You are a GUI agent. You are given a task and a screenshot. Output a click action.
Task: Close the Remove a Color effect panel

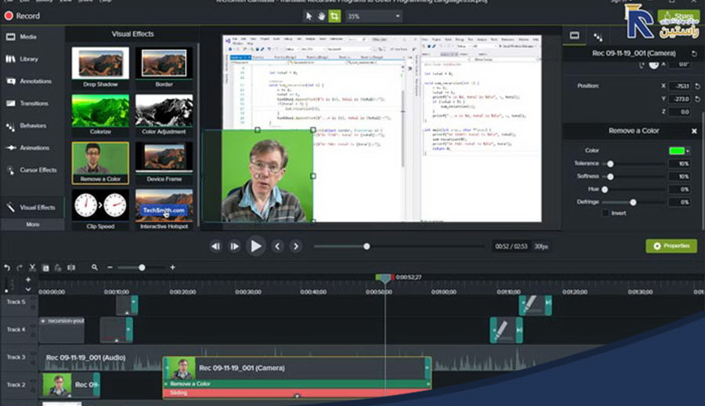pos(694,131)
